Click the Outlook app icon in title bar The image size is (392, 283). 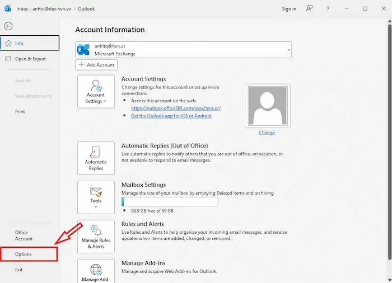click(7, 8)
